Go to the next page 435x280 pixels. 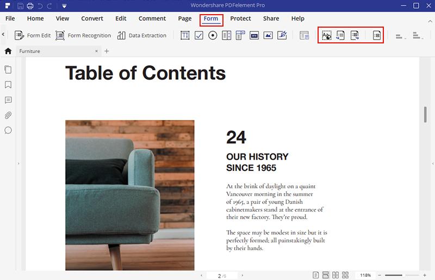click(242, 275)
